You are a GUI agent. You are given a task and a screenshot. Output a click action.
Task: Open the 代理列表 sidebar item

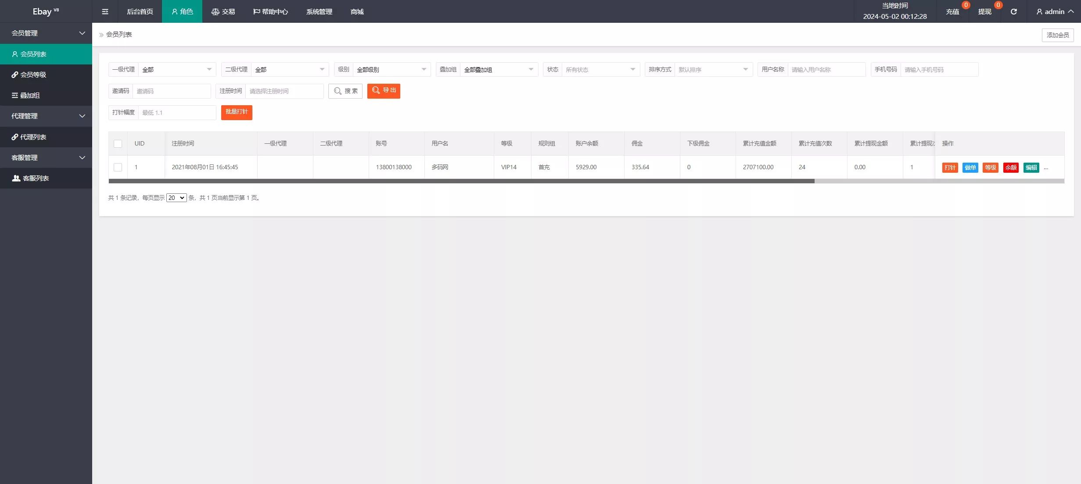coord(46,137)
